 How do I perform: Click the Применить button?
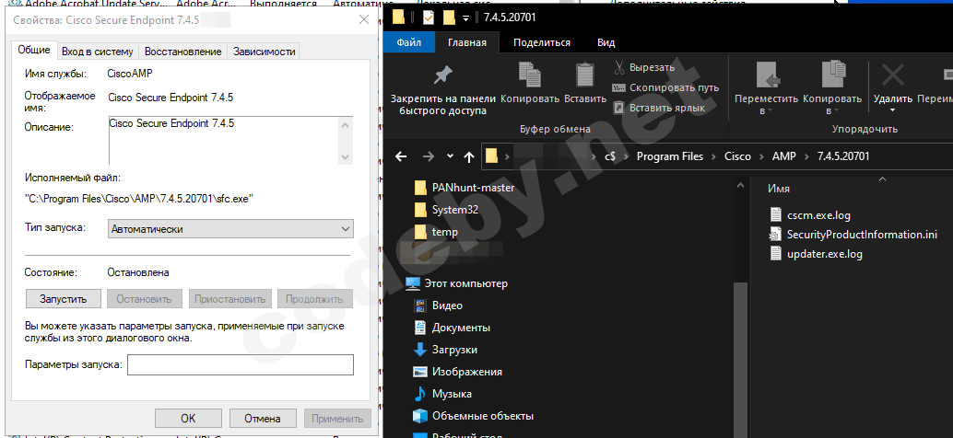click(x=337, y=419)
